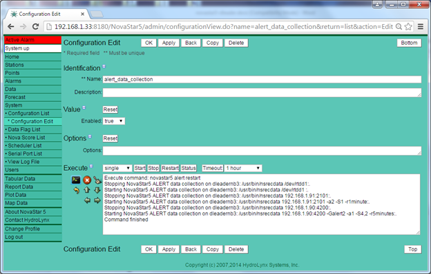This screenshot has width=431, height=274.
Task: Click the Options text field
Action: pos(262,151)
